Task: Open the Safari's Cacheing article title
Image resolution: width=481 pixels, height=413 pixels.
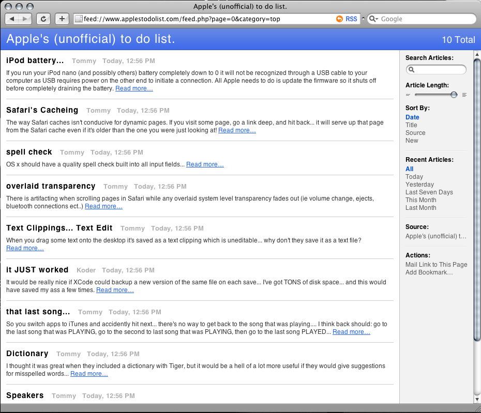Action: coord(42,110)
